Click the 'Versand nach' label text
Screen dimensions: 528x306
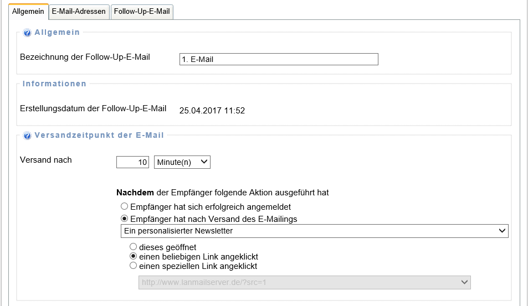coord(46,160)
